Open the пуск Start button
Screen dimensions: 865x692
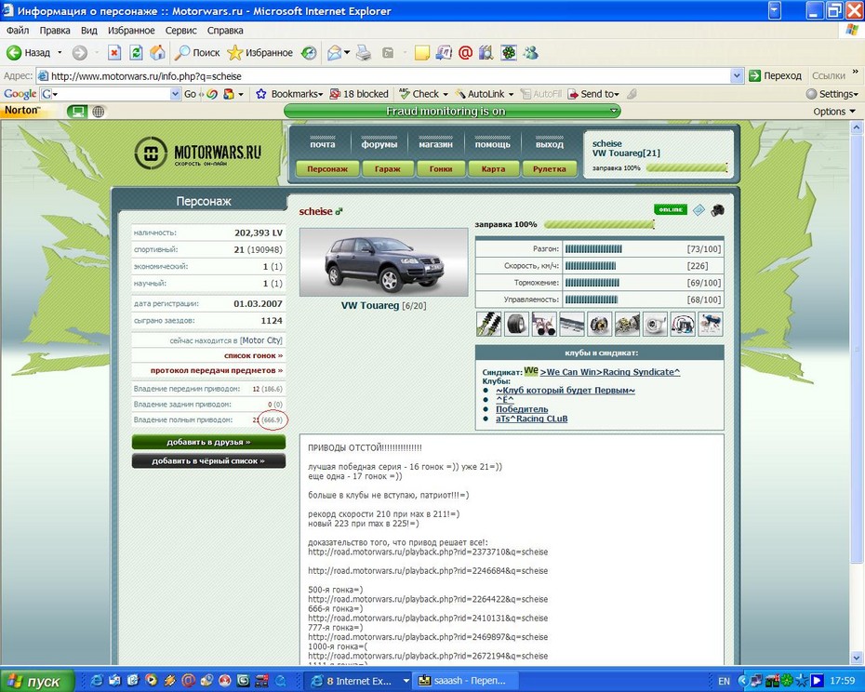coord(37,681)
